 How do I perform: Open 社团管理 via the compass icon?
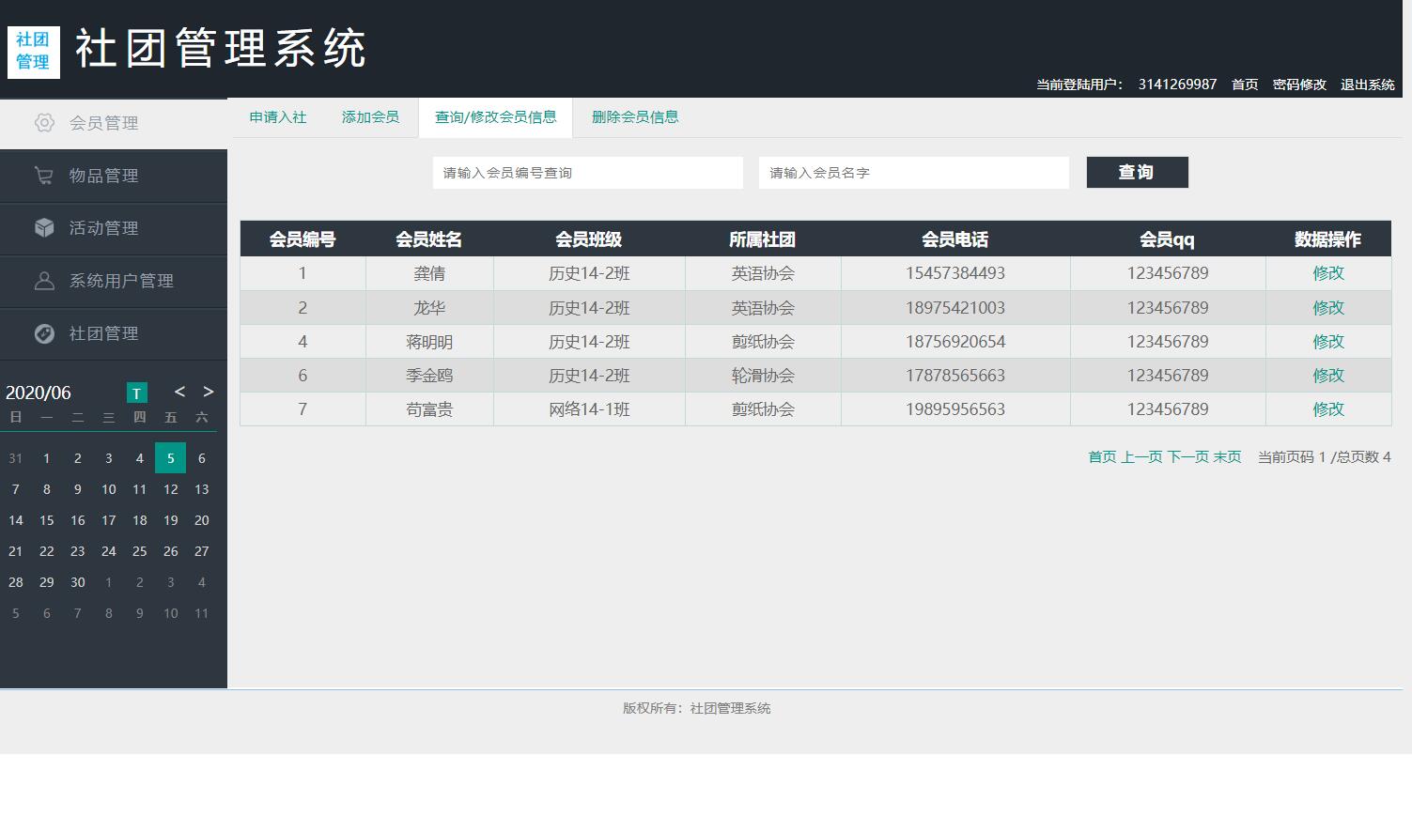pyautogui.click(x=44, y=333)
